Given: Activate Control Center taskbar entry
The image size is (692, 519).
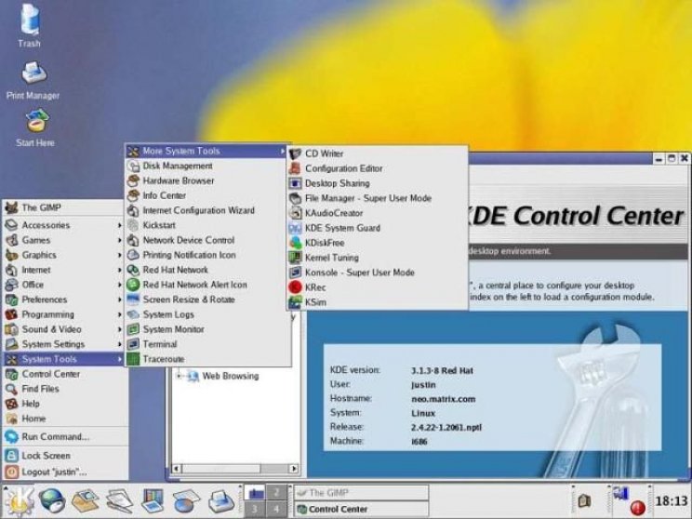Looking at the screenshot, I should coord(361,510).
